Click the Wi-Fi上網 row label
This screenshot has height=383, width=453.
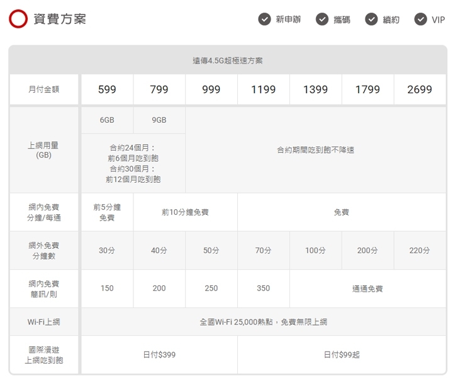click(x=43, y=322)
